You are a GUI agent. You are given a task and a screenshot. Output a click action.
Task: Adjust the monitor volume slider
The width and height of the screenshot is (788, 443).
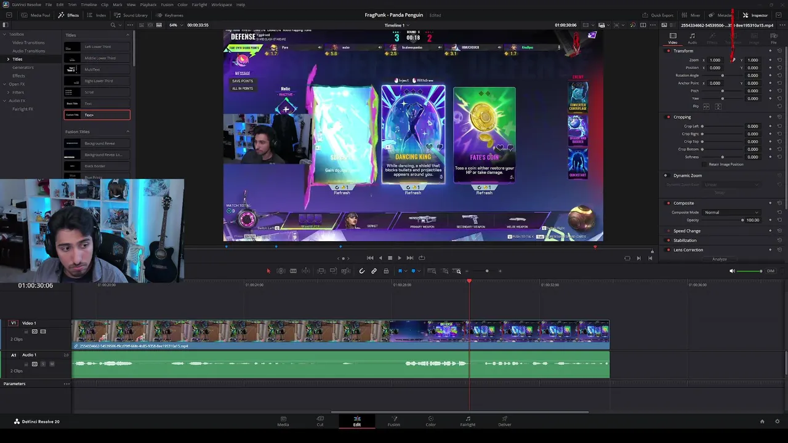coord(750,271)
